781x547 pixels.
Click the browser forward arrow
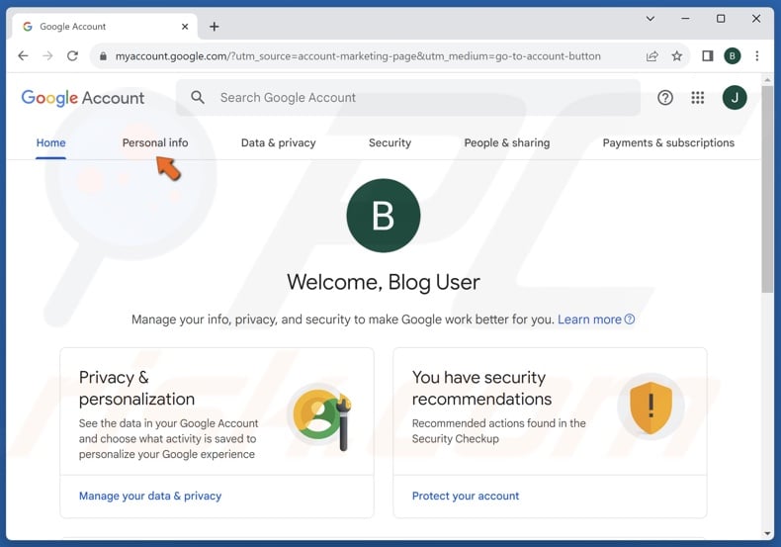tap(47, 55)
